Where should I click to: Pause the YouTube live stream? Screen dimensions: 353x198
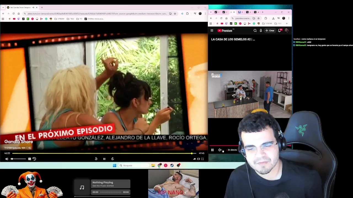point(212,150)
